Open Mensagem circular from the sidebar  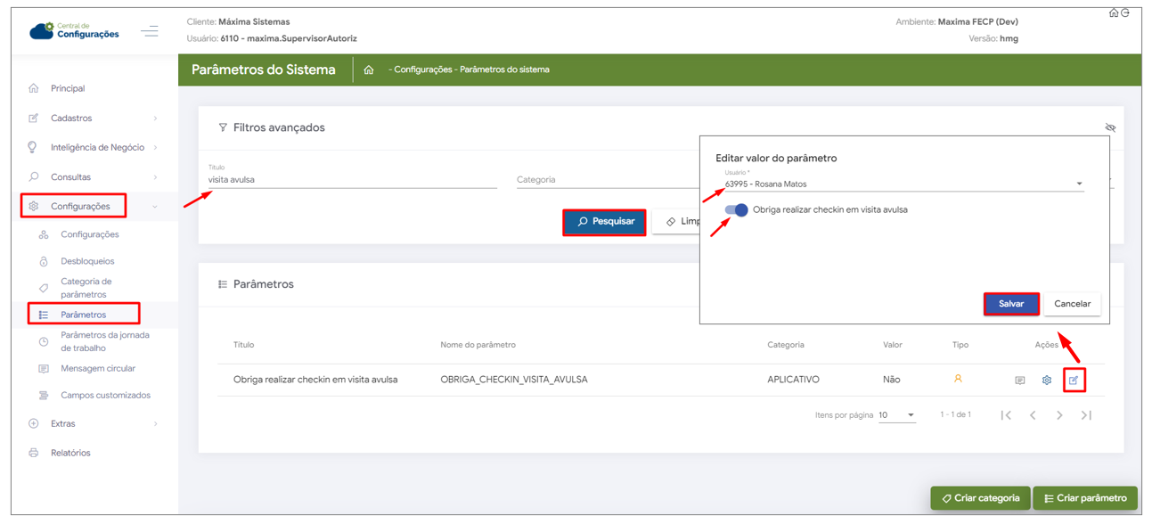point(98,368)
